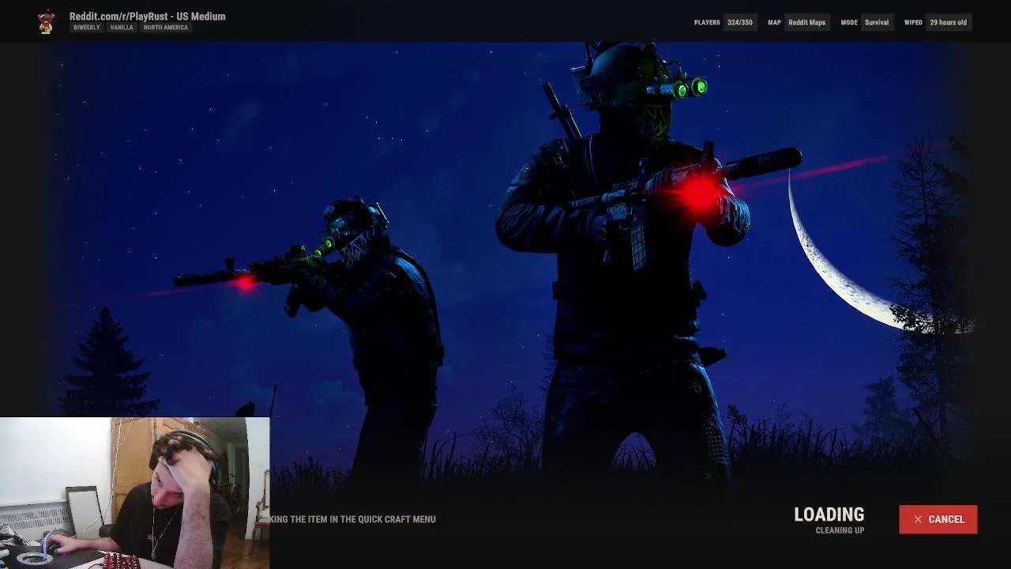Click the Reddit Maps map value
The image size is (1011, 569).
(806, 22)
